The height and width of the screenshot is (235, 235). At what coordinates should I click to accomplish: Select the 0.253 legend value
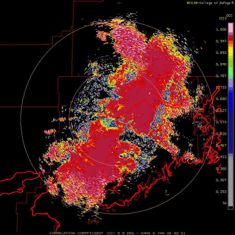click(221, 192)
